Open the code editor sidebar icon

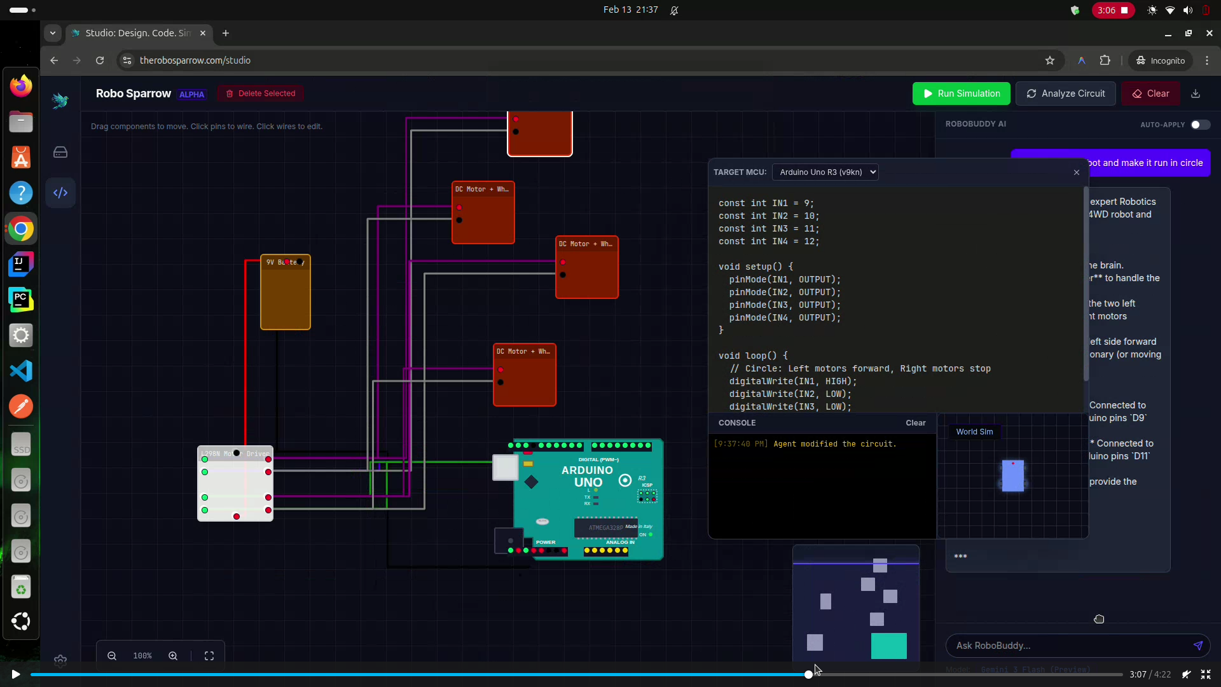coord(60,193)
